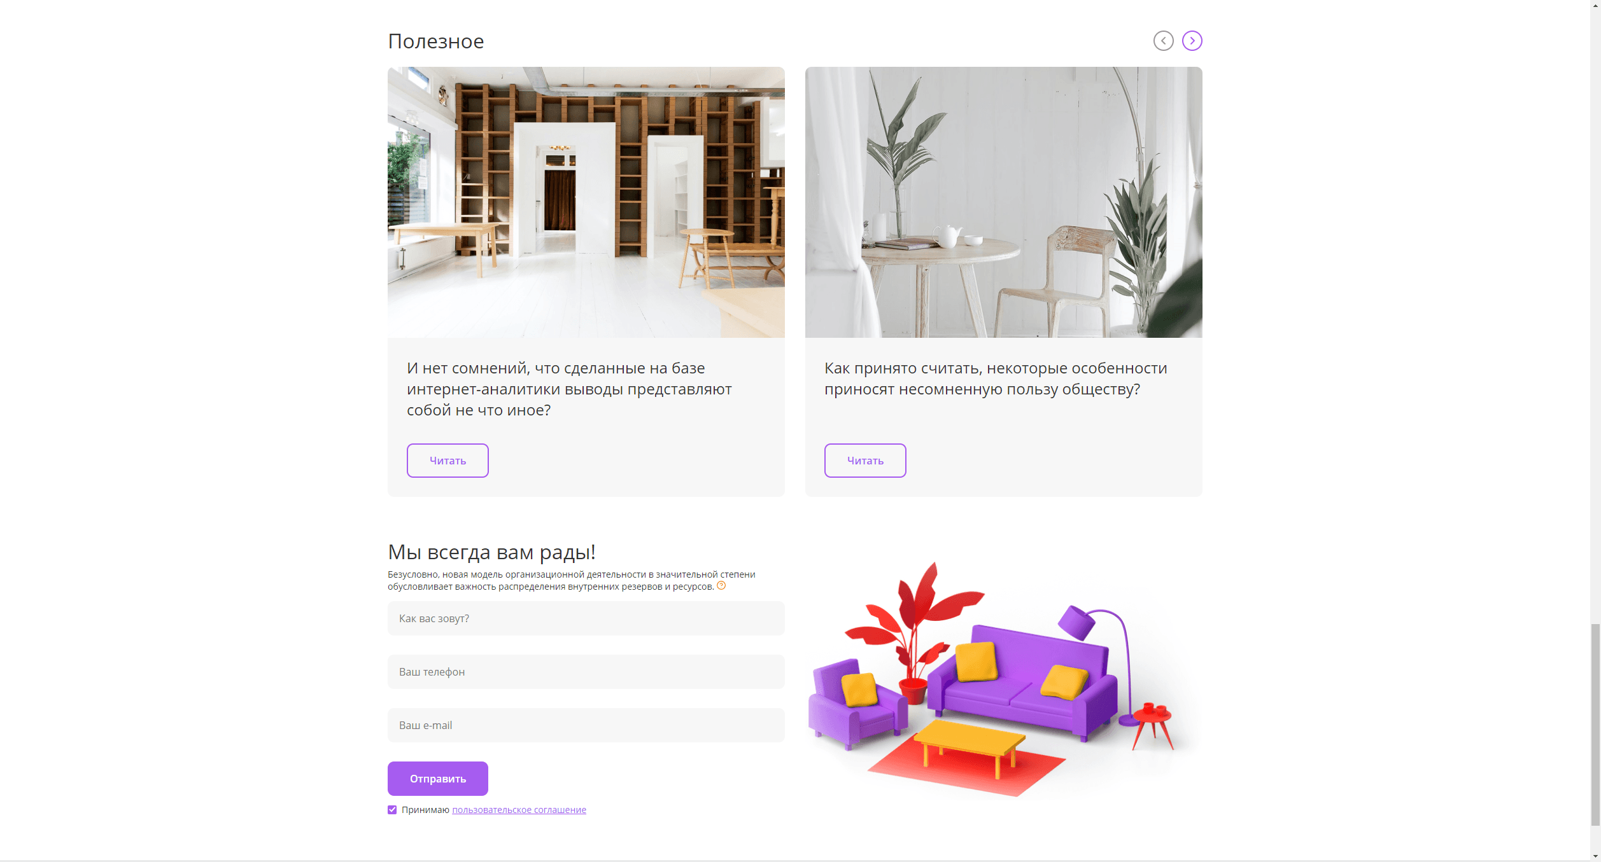Advance carousel with right arrow icon

click(x=1192, y=41)
